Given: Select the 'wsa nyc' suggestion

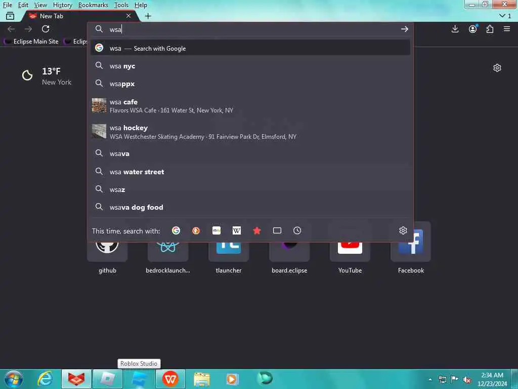Looking at the screenshot, I should pos(250,66).
